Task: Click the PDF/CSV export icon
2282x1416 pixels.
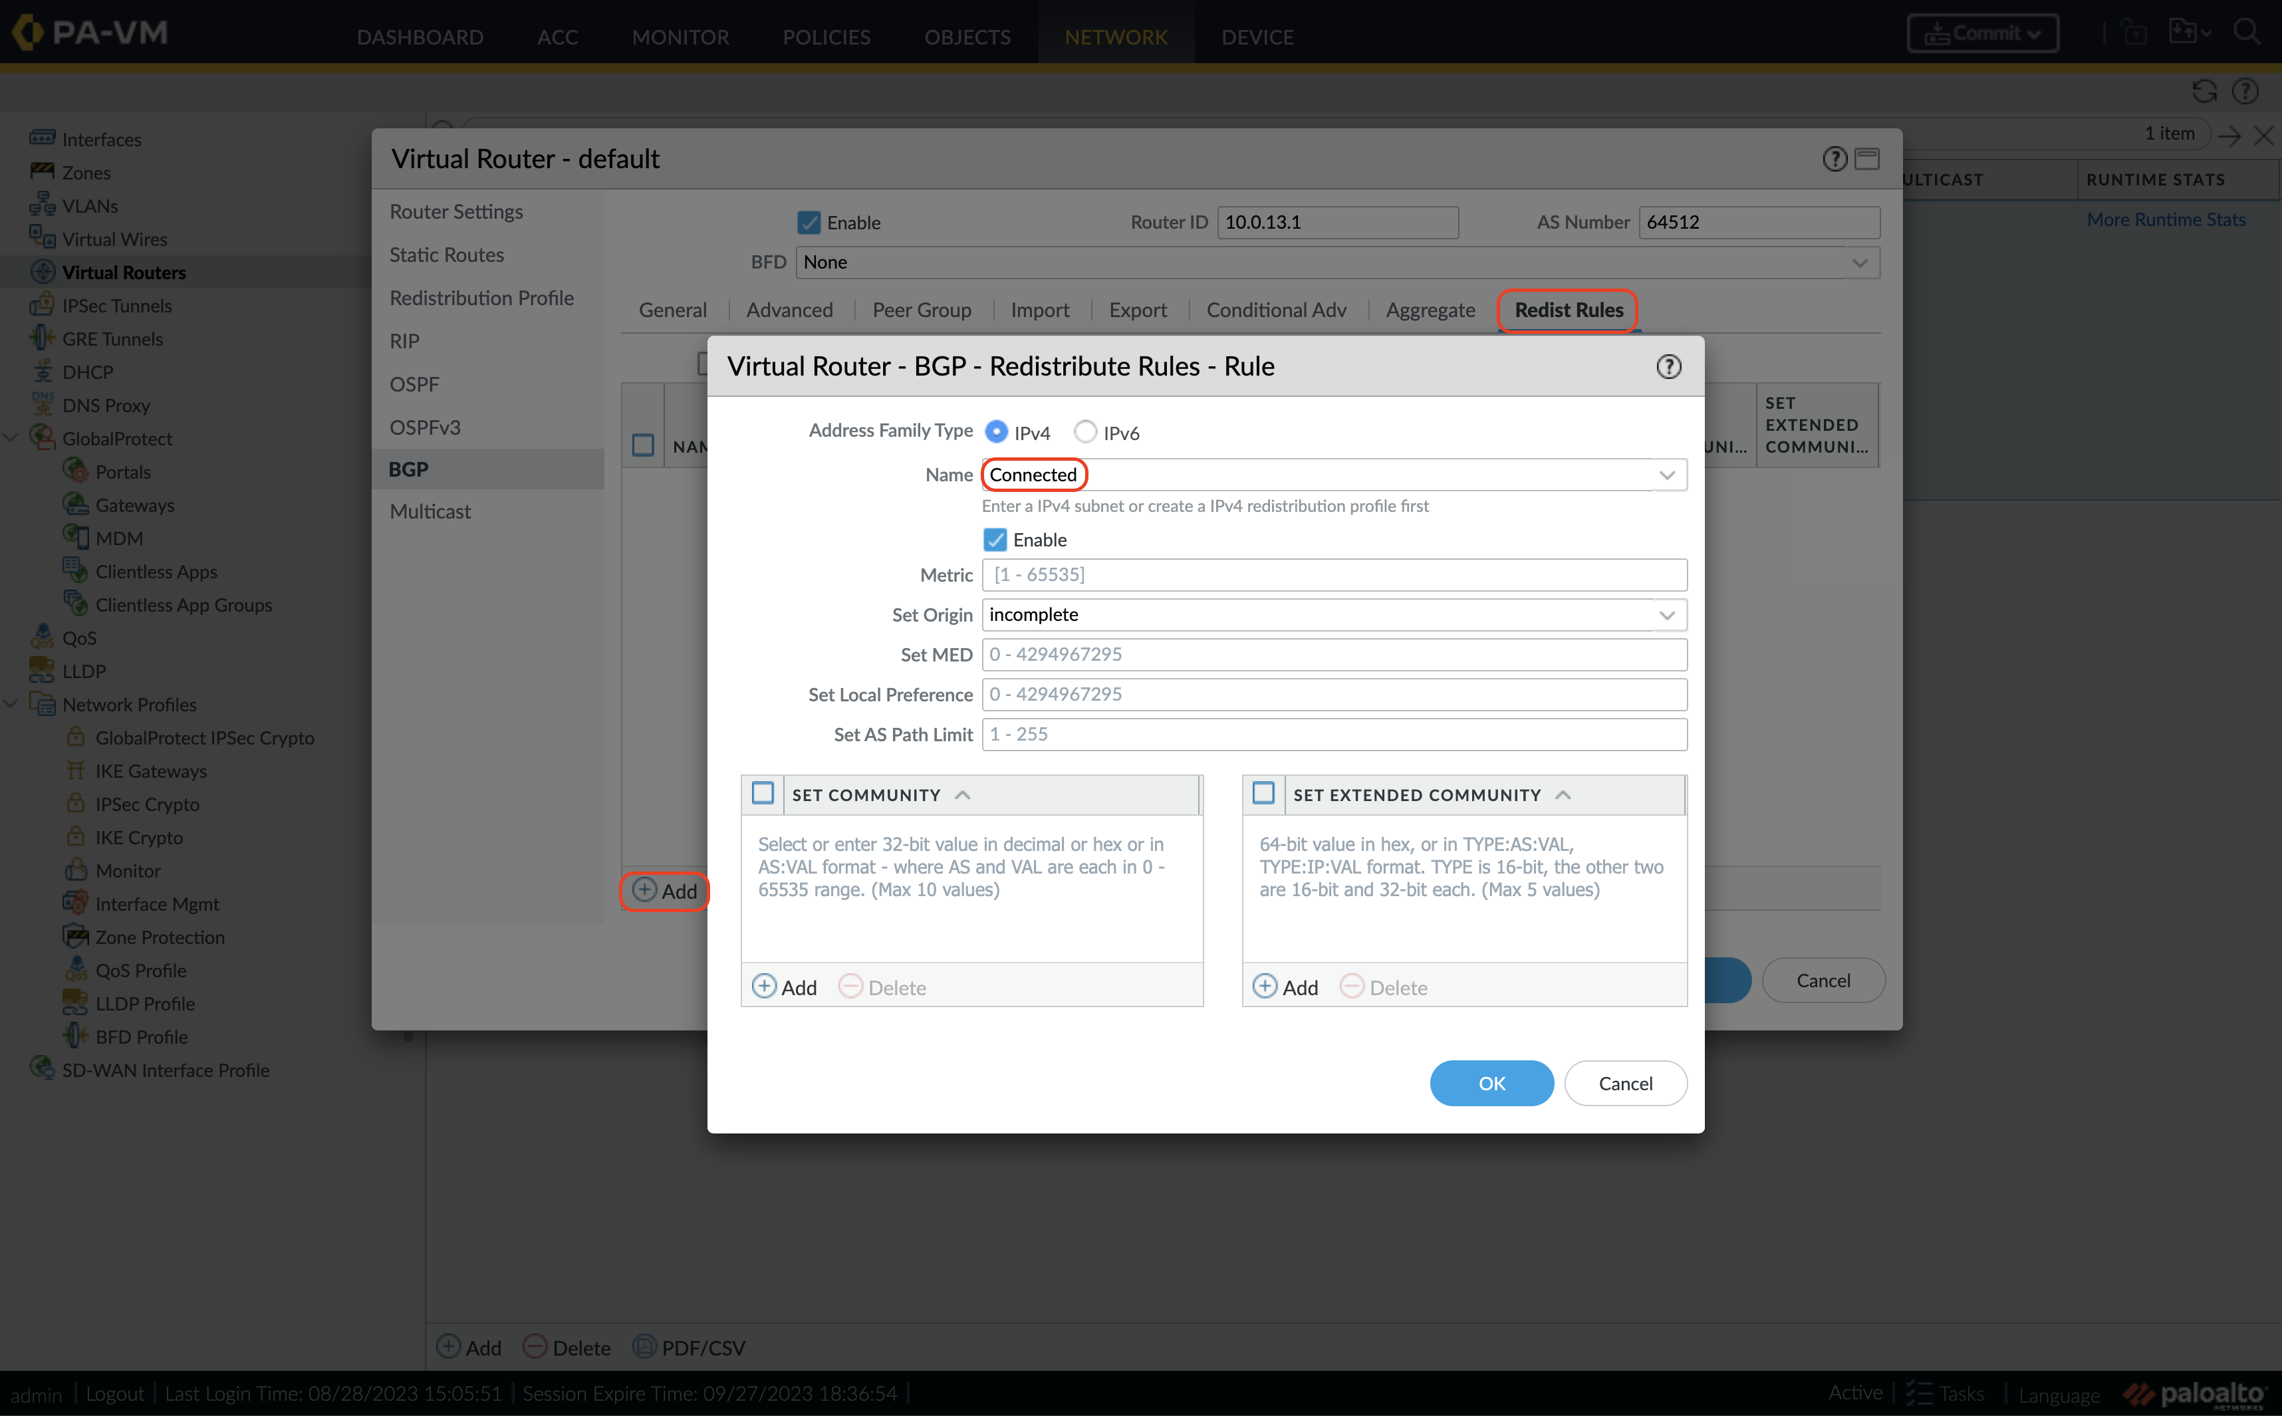Action: pyautogui.click(x=644, y=1347)
